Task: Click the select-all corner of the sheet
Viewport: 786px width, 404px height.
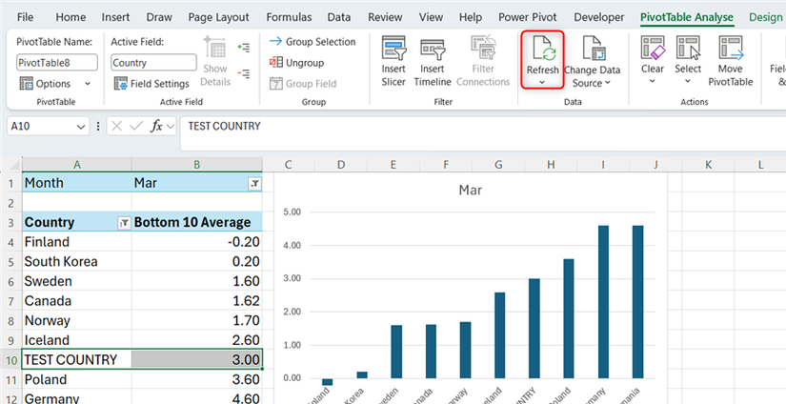Action: coord(12,165)
